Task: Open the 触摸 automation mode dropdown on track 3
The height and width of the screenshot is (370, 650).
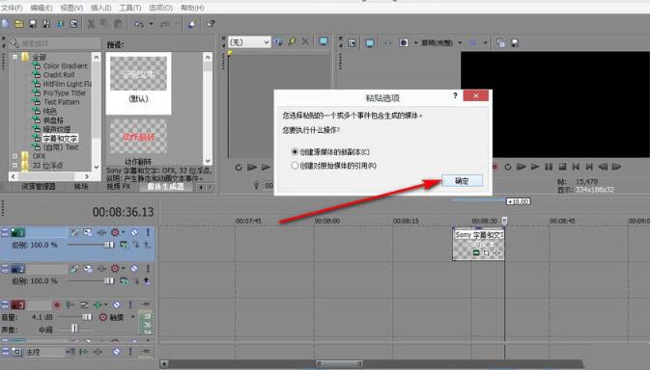Action: point(132,317)
